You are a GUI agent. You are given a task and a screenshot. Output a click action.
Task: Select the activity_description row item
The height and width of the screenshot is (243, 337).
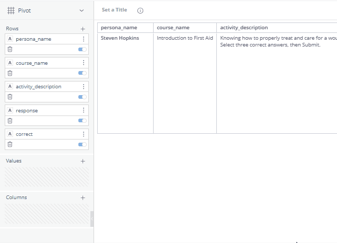point(39,87)
